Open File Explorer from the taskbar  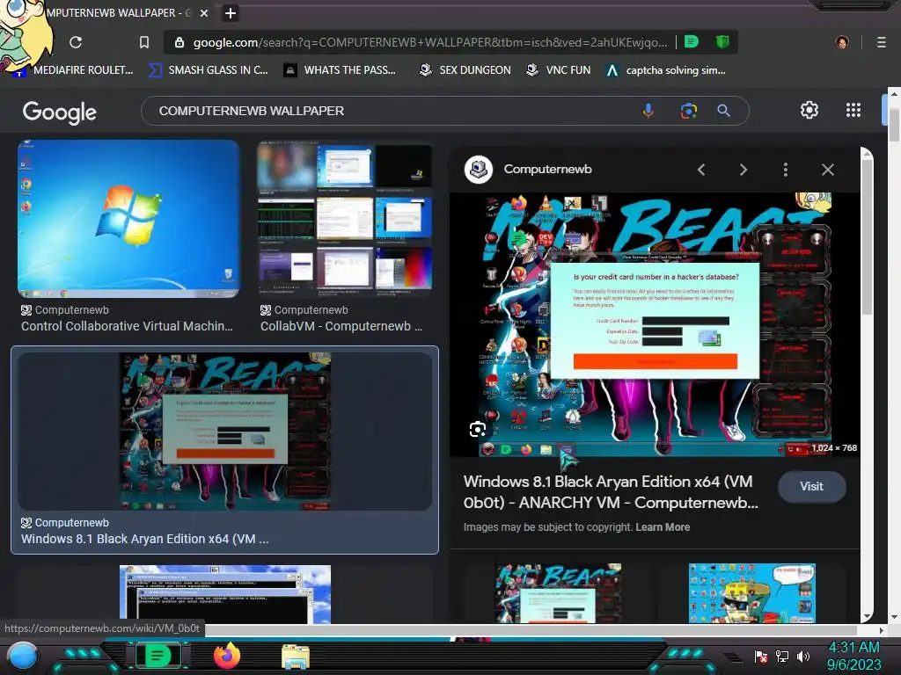[x=296, y=657]
